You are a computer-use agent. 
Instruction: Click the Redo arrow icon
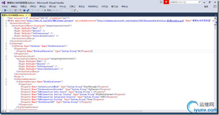38,10
